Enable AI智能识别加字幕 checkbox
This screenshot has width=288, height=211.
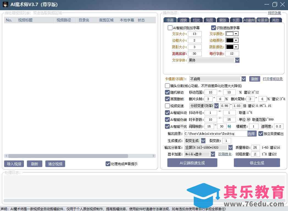[x=170, y=28]
